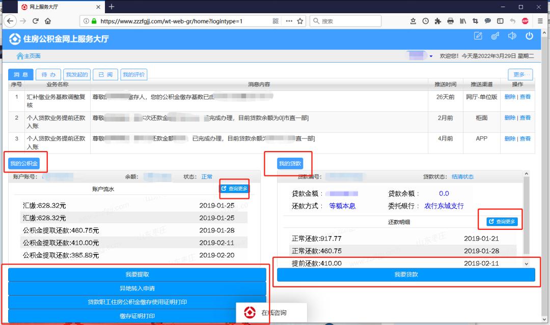The image size is (550, 325).
Task: Click the speaker announcement icon in the header
Action: coord(512,36)
